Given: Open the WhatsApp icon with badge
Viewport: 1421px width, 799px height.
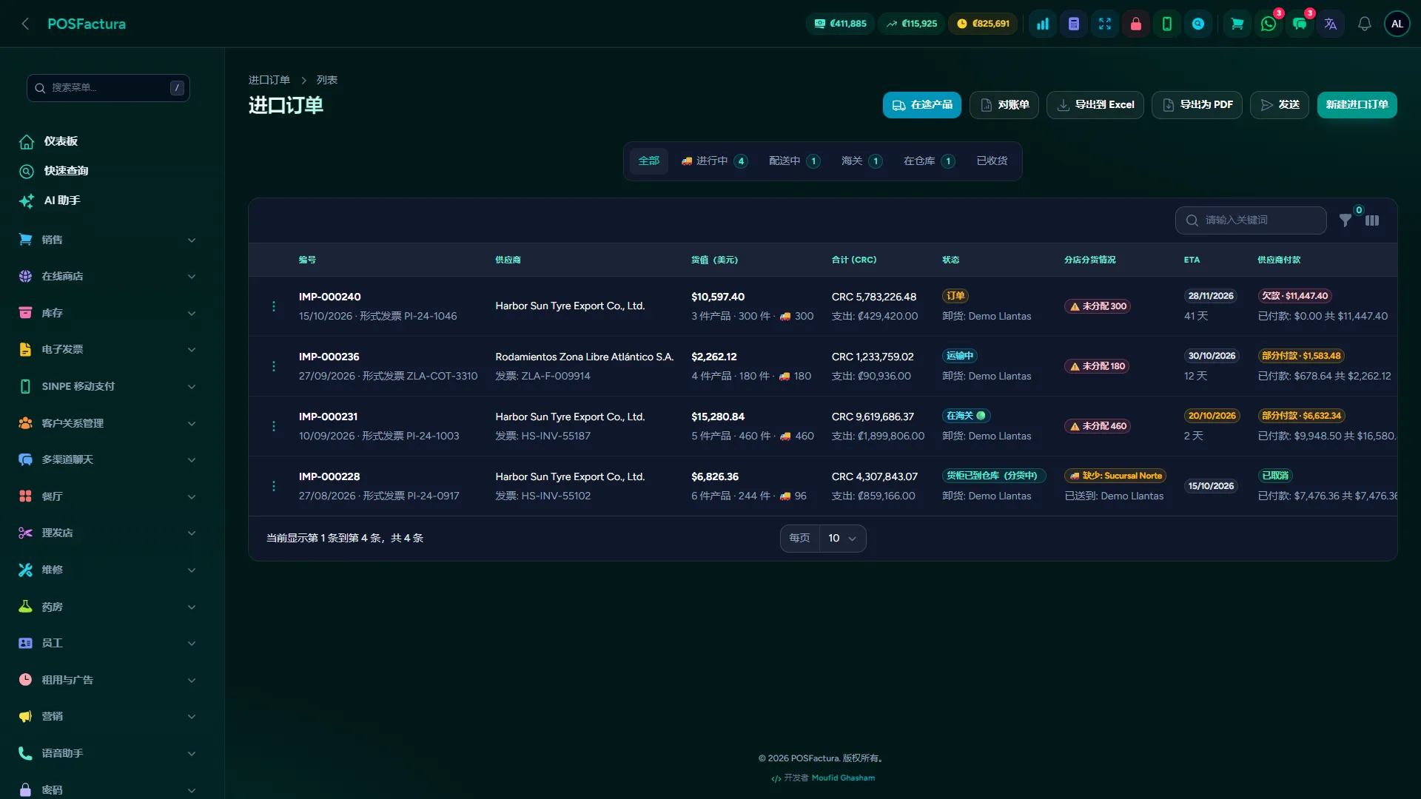Looking at the screenshot, I should click(x=1269, y=24).
